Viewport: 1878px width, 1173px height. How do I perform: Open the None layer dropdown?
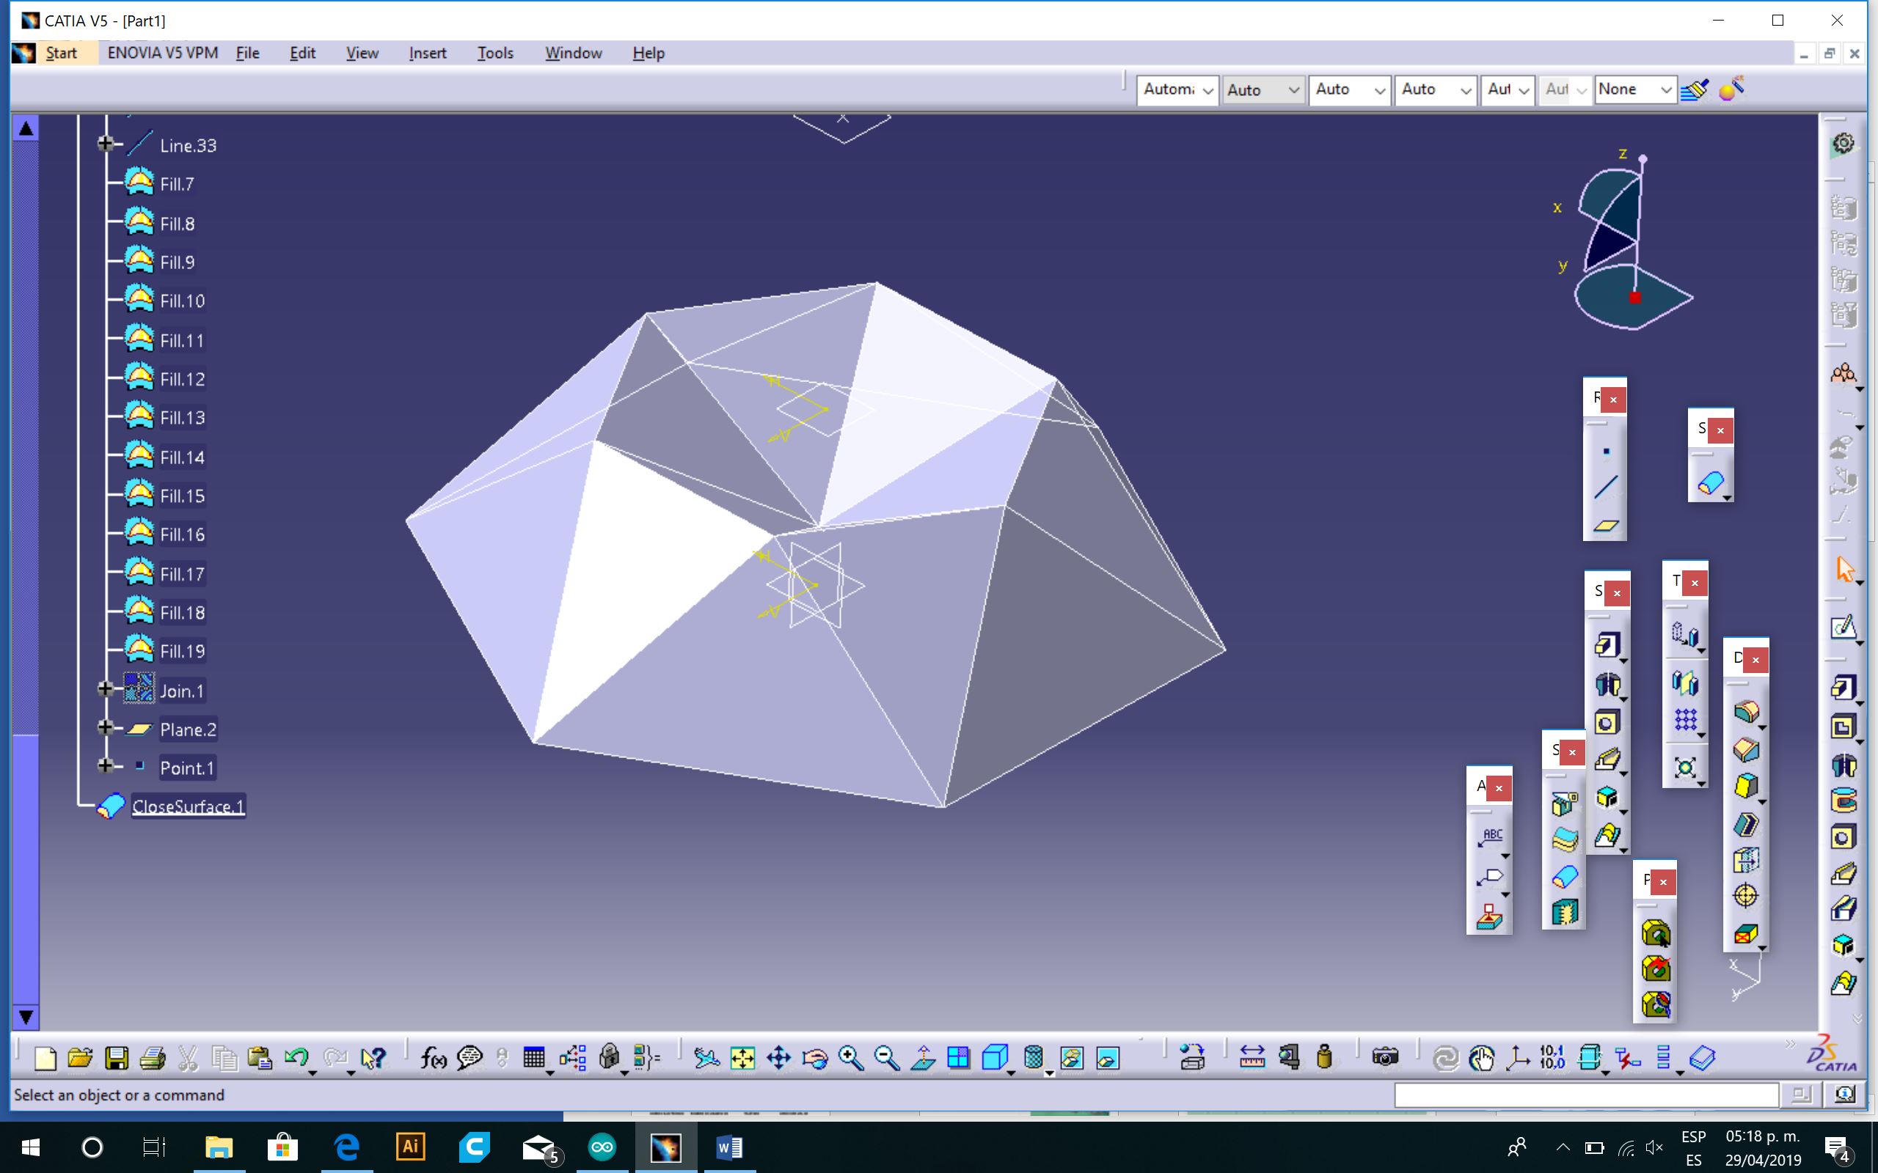pyautogui.click(x=1635, y=90)
